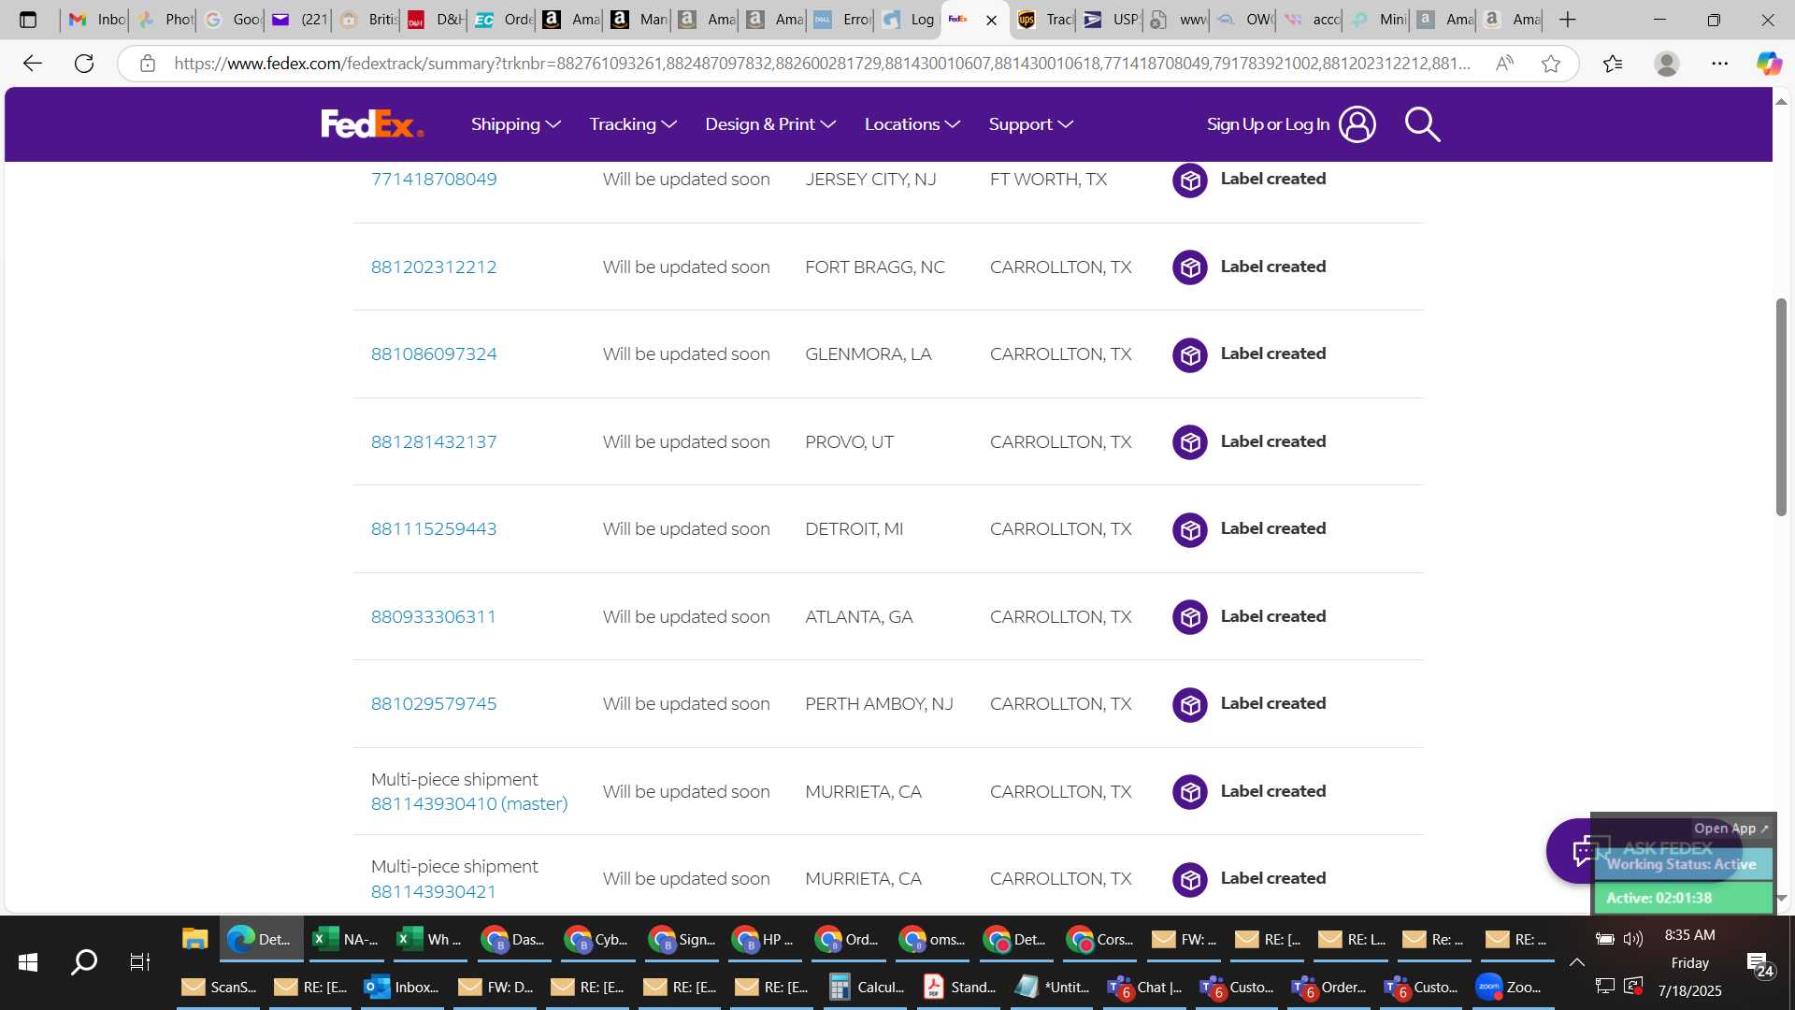Click Open App in status widget
This screenshot has height=1010, width=1795.
tap(1730, 829)
